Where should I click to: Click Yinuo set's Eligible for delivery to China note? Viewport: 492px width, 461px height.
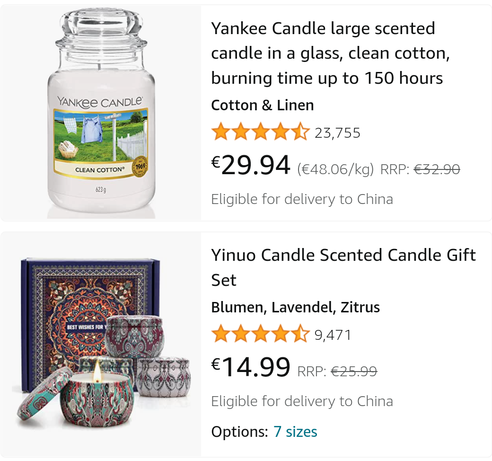coord(302,401)
